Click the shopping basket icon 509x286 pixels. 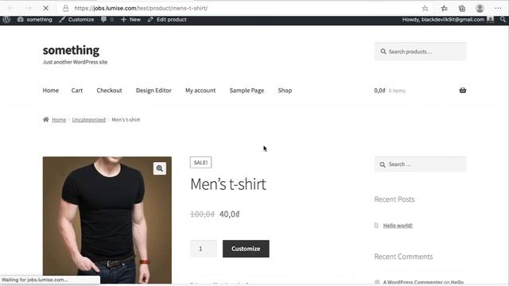coord(463,90)
